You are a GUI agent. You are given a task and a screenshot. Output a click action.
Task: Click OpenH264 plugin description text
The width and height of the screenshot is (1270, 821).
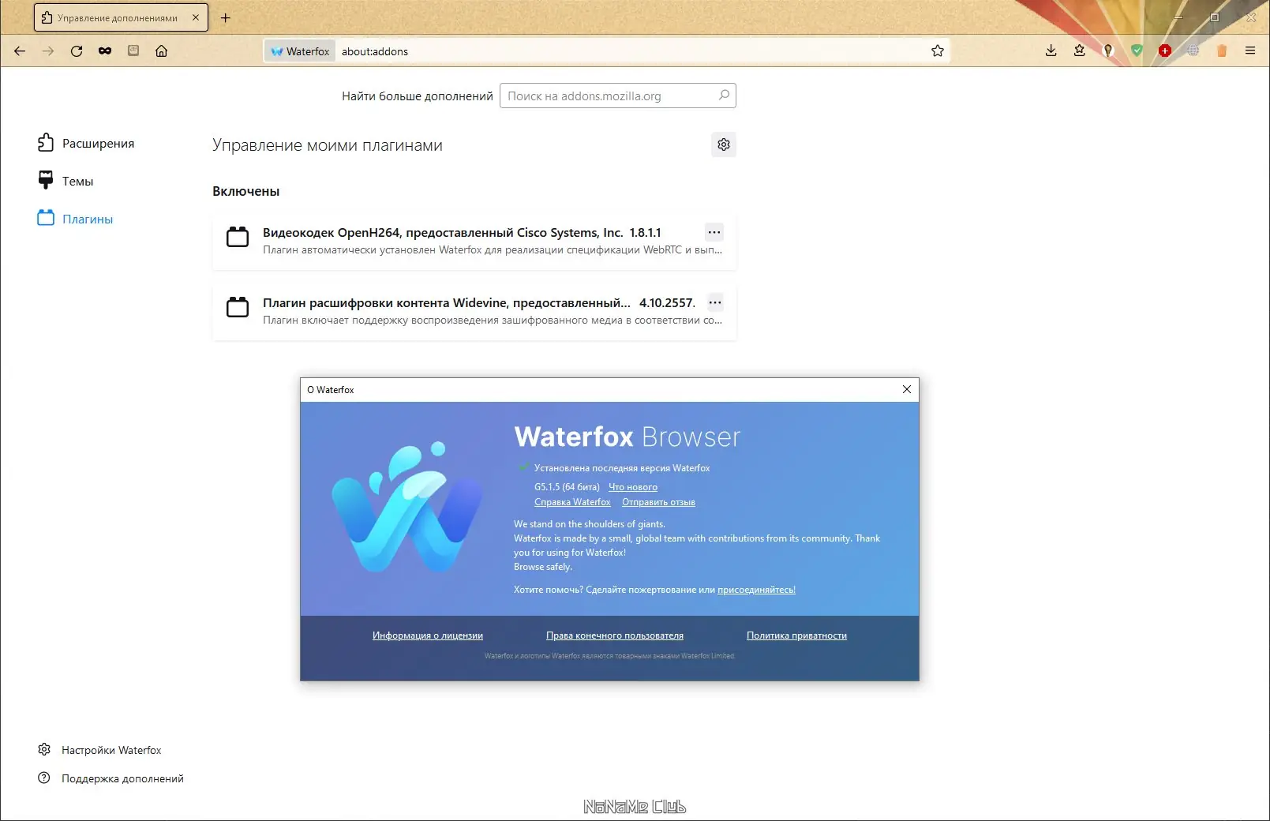pos(493,250)
